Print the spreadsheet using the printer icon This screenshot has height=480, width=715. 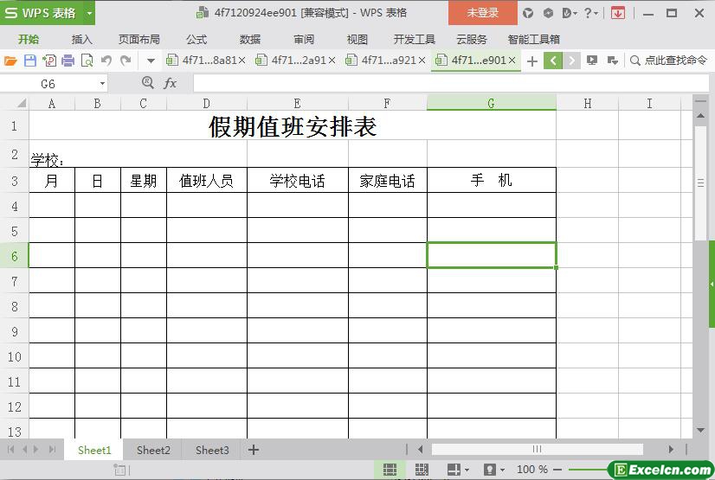point(68,61)
